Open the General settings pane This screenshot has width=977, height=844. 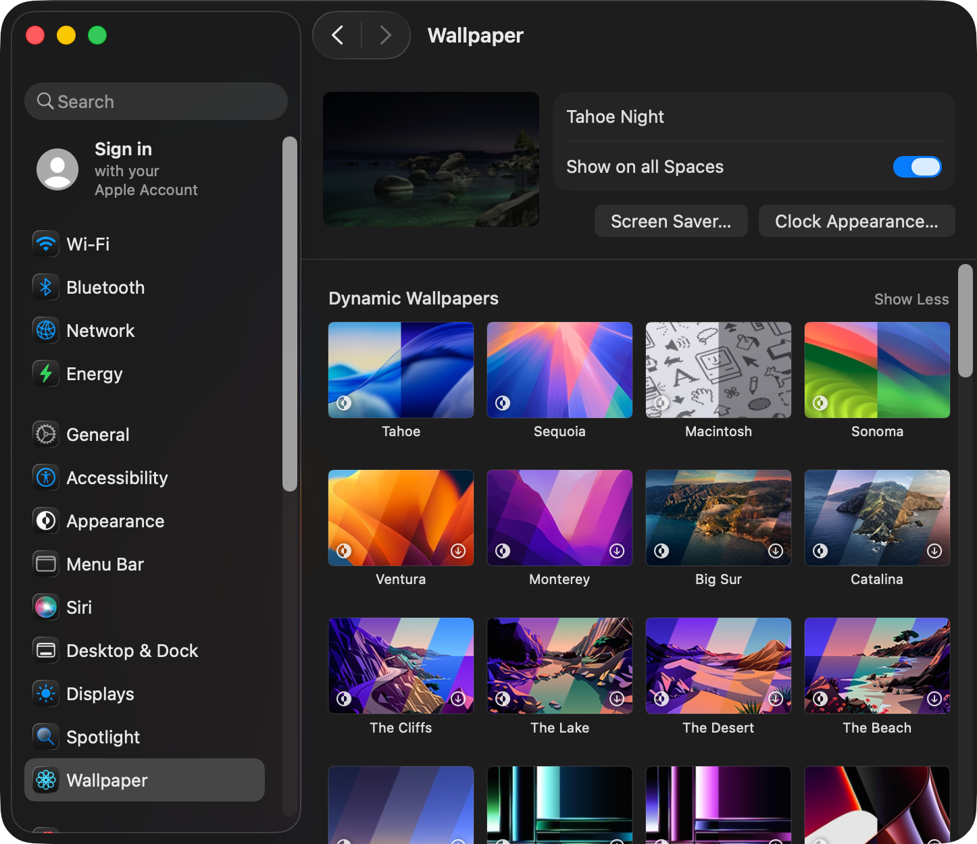pyautogui.click(x=145, y=434)
